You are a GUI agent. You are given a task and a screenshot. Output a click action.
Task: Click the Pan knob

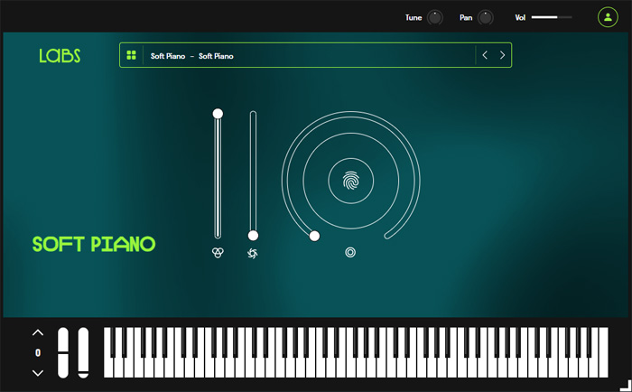pyautogui.click(x=486, y=17)
